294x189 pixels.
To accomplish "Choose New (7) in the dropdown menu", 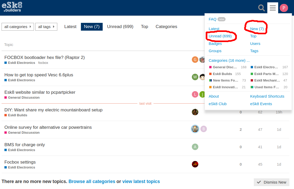I will coord(257,29).
